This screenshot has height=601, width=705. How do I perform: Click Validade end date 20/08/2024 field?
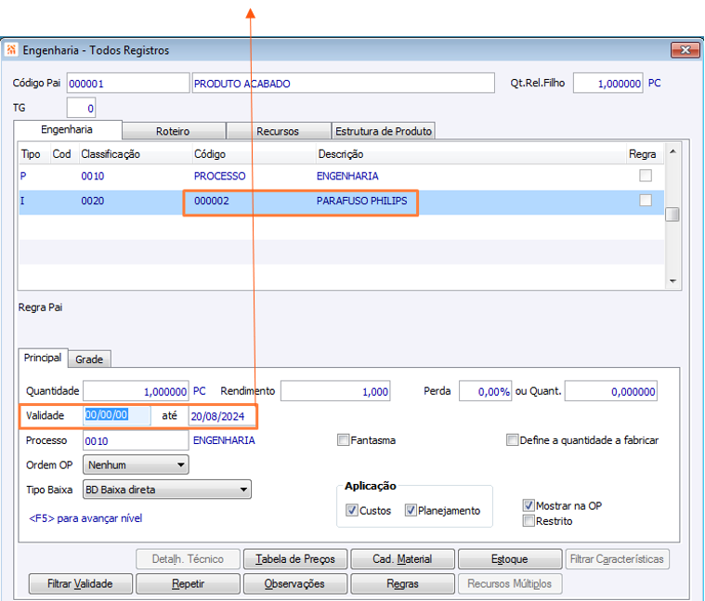click(x=221, y=416)
